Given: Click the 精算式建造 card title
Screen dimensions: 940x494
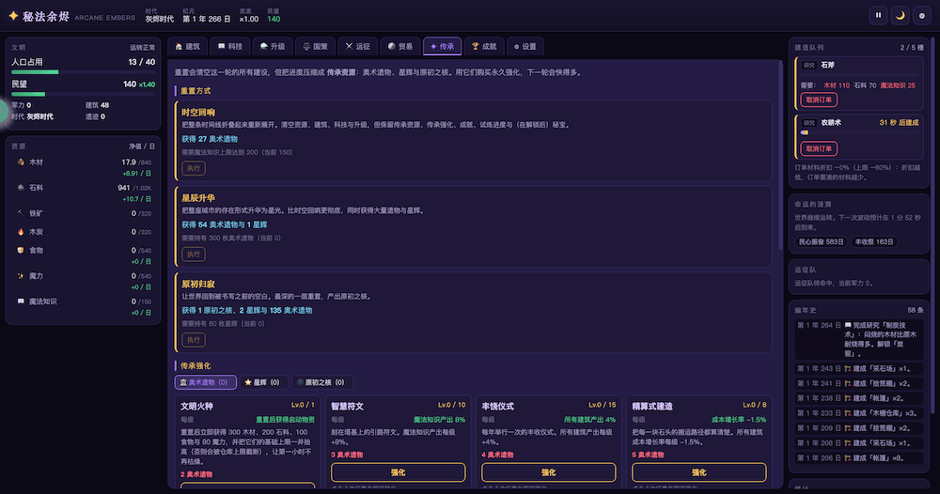Looking at the screenshot, I should click(651, 406).
